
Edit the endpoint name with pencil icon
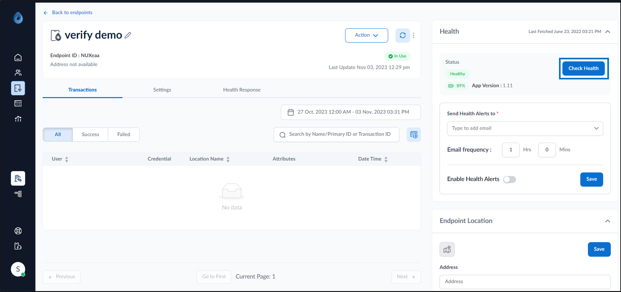[128, 35]
